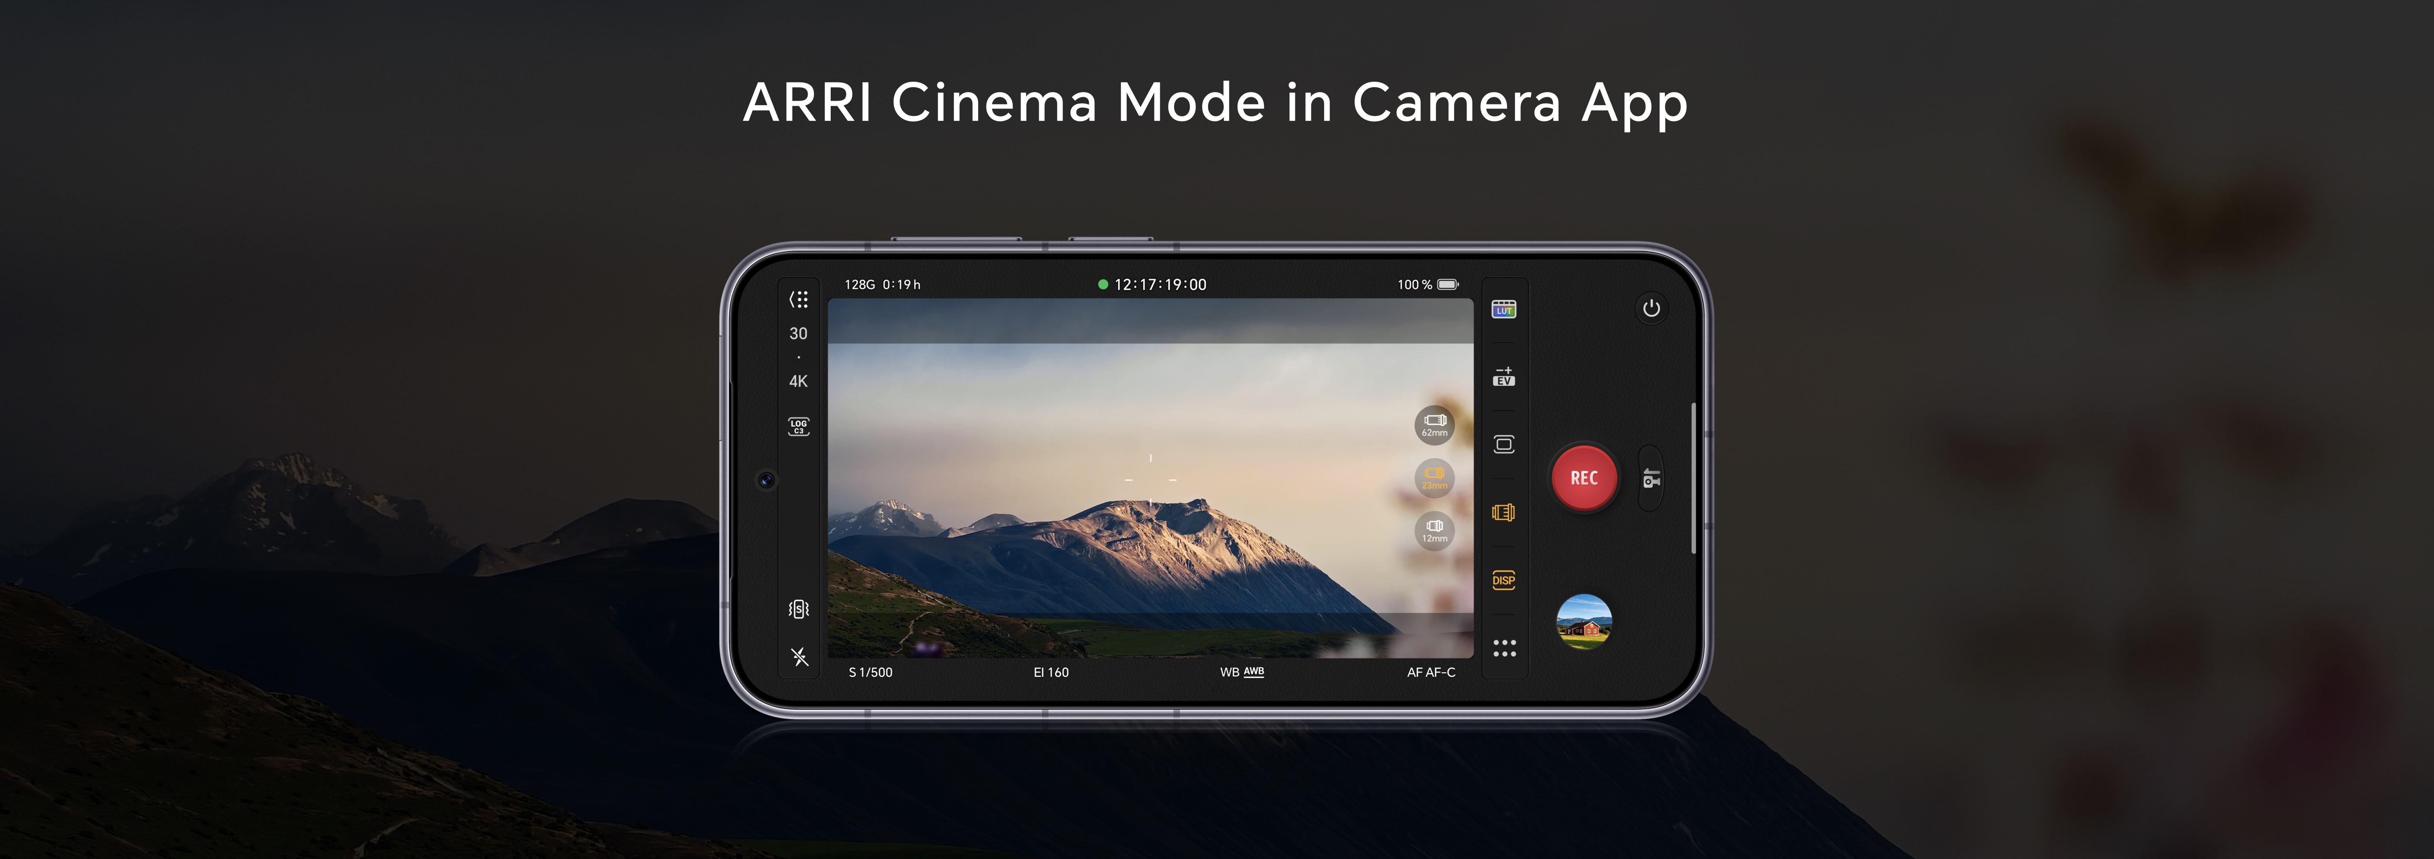Open the EV exposure compensation control
The width and height of the screenshot is (2434, 859).
(x=1503, y=376)
